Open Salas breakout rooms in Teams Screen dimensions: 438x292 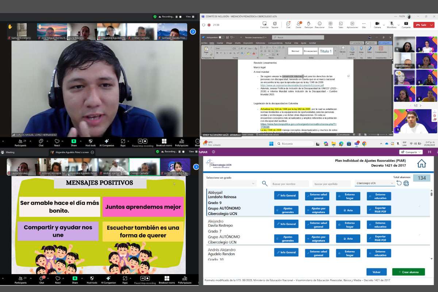[x=341, y=24]
